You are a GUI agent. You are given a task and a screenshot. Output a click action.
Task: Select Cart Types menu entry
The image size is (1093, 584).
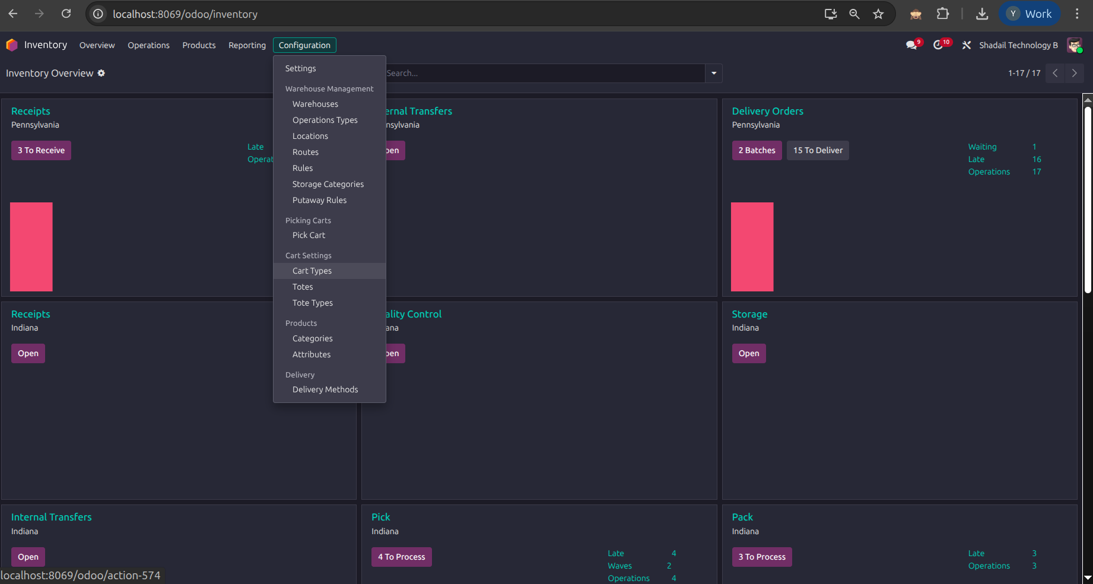[329, 271]
